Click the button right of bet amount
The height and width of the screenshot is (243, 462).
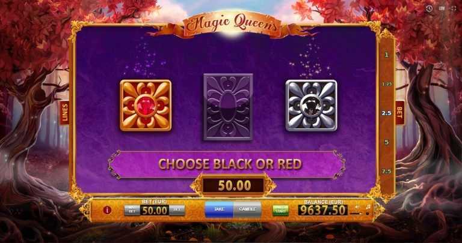click(x=177, y=211)
